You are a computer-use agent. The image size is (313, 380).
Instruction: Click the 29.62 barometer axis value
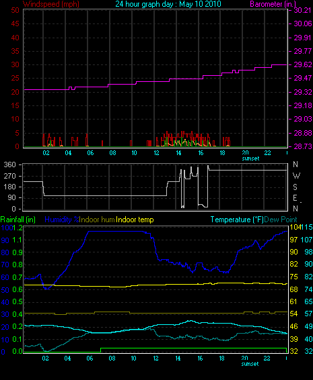[302, 64]
